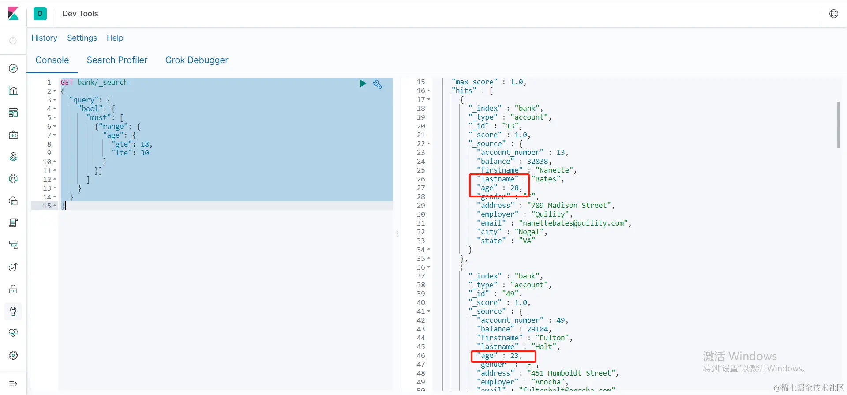The image size is (847, 395).
Task: Collapse the first hit fold on output line 17
Action: tap(429, 100)
